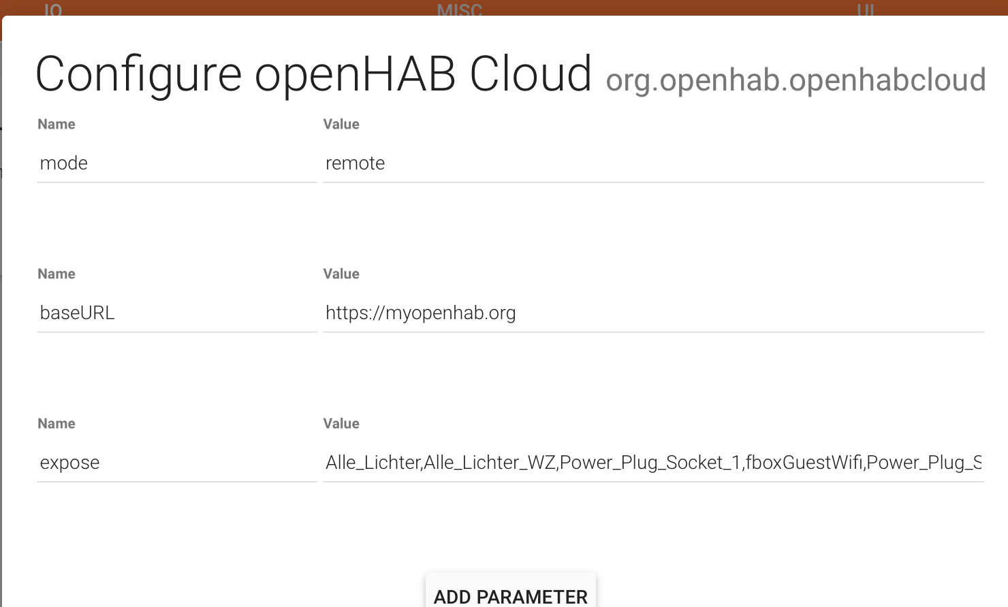1008x607 pixels.
Task: Click the org.openhab.openhabcloud service ID text
Action: [x=796, y=80]
